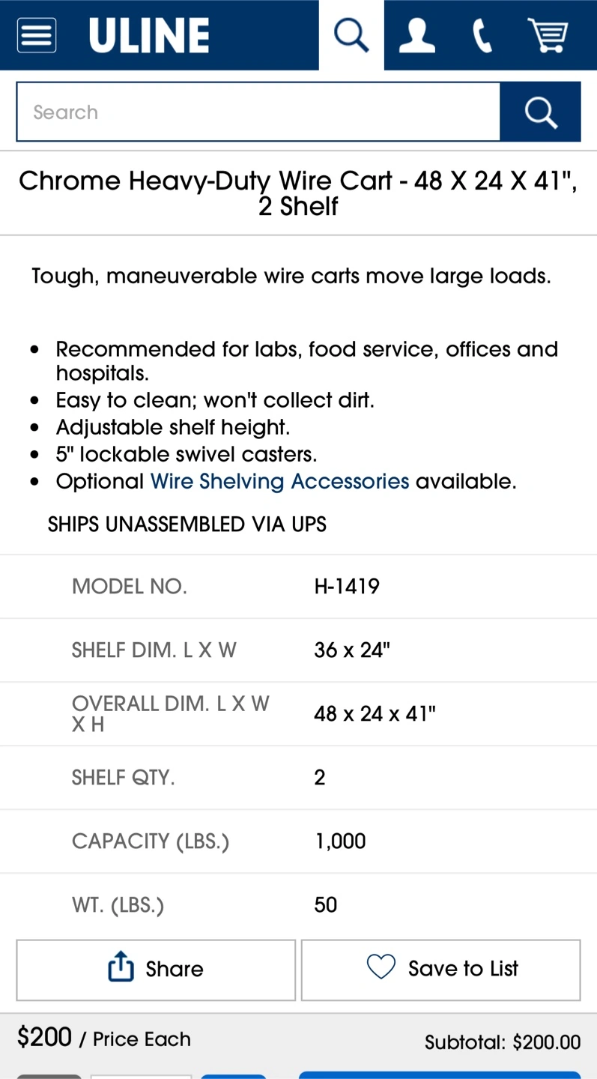The image size is (597, 1079).
Task: Toggle the header search magnifier icon
Action: (x=351, y=35)
